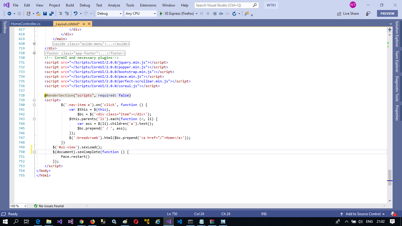Collapse the script block at line 739

click(34, 100)
